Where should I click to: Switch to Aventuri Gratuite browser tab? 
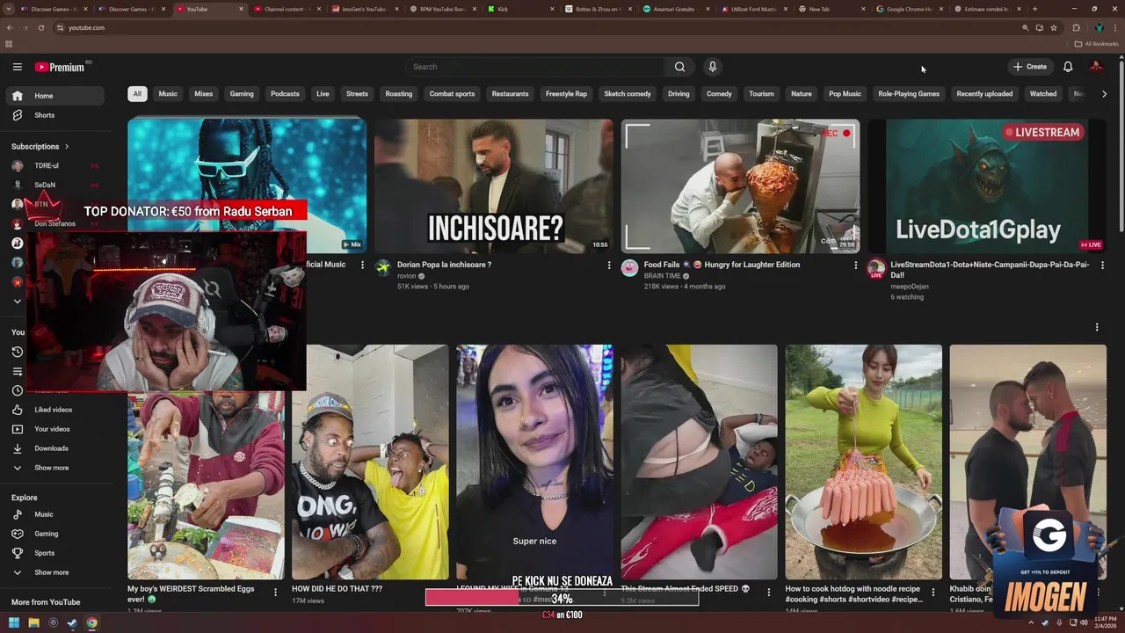coord(674,9)
